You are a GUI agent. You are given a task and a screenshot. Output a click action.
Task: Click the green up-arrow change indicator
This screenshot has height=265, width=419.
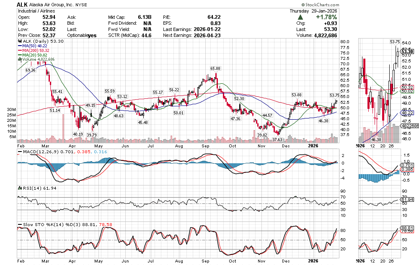point(300,17)
